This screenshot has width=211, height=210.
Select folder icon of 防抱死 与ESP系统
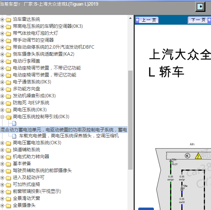8,103
